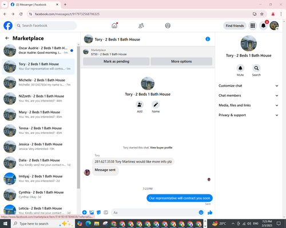
Task: Expand Chat members section
Action: point(248,95)
